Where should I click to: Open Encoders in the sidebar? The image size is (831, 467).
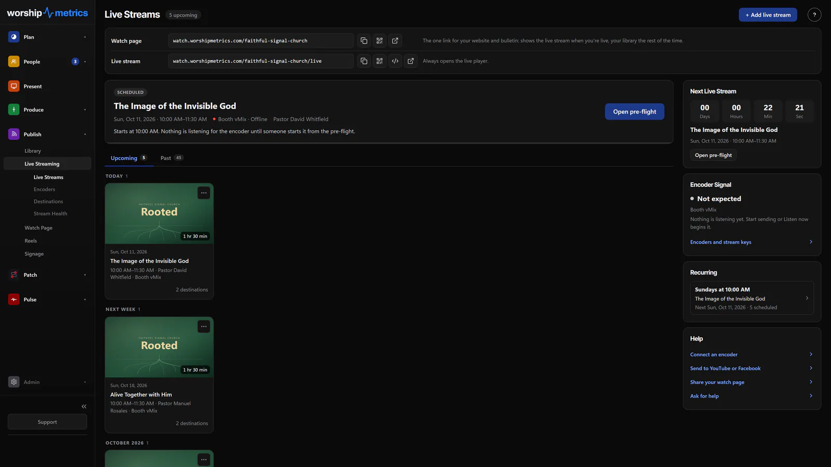(x=44, y=189)
